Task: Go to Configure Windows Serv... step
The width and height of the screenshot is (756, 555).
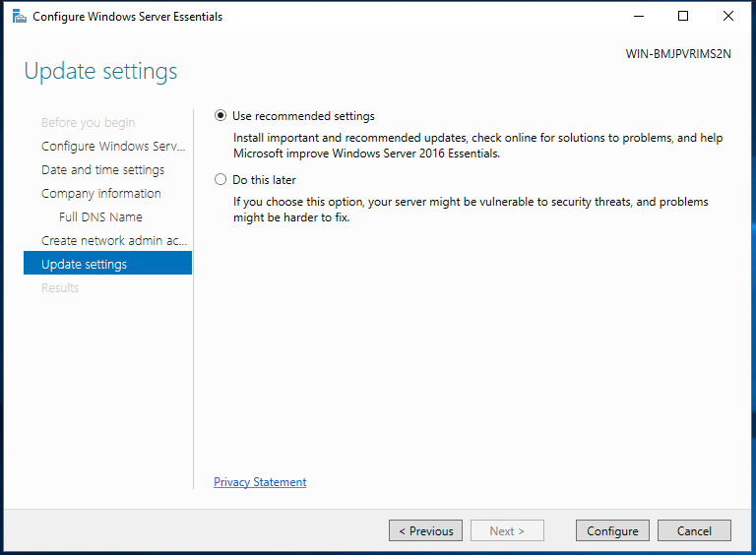Action: coord(113,146)
